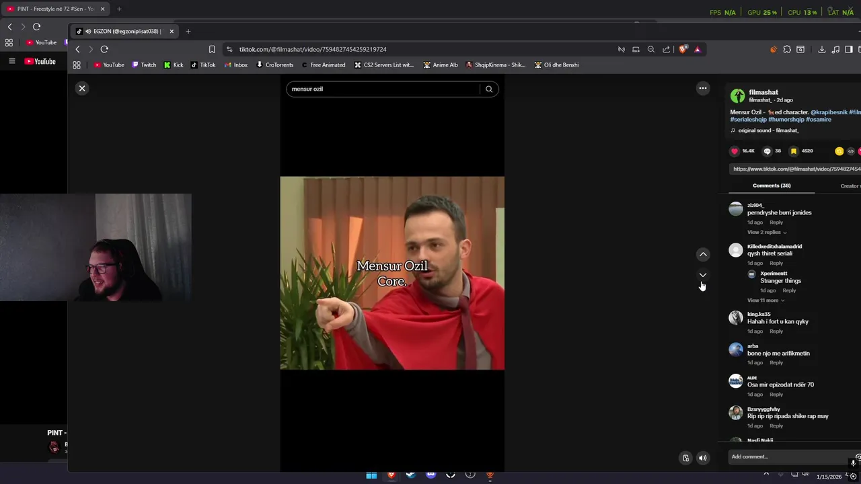Select the PINT Freestyle YouTube tab
This screenshot has width=861, height=484.
55,9
